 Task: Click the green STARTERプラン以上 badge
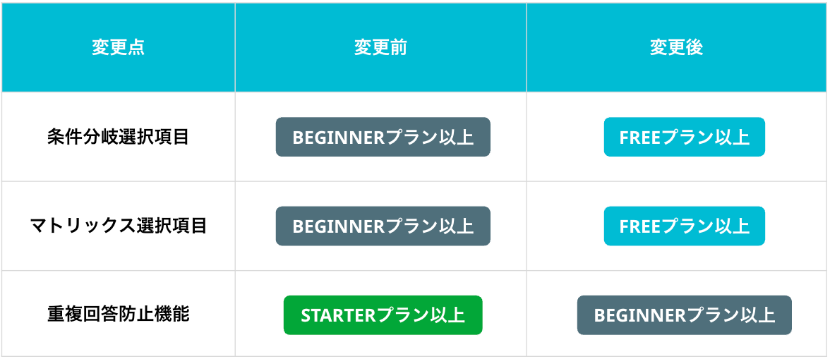[383, 315]
